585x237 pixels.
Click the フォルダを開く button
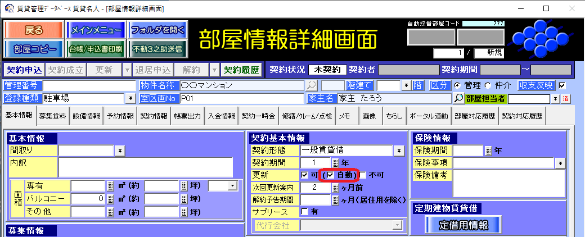pyautogui.click(x=157, y=30)
